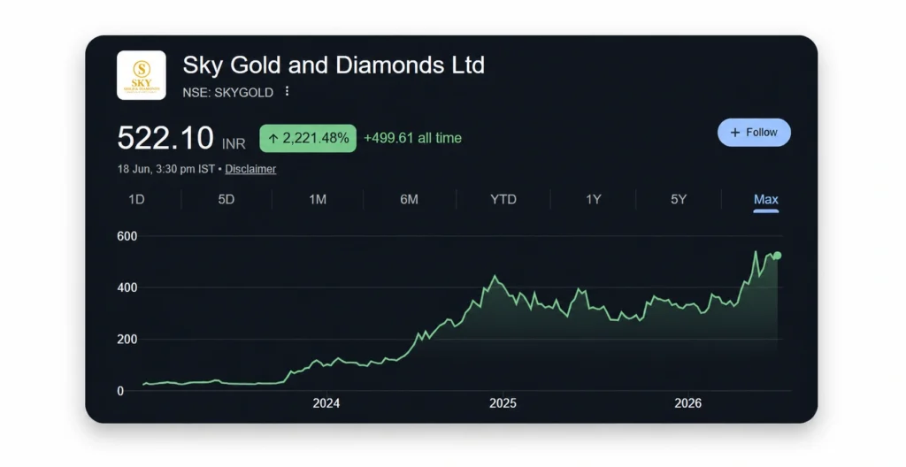This screenshot has width=906, height=467.
Task: Click the Sky Gold company logo
Action: pyautogui.click(x=141, y=75)
